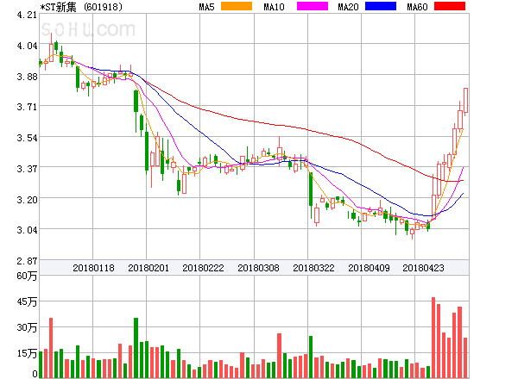Select the MA5 legend label
This screenshot has width=518, height=379.
[x=206, y=7]
